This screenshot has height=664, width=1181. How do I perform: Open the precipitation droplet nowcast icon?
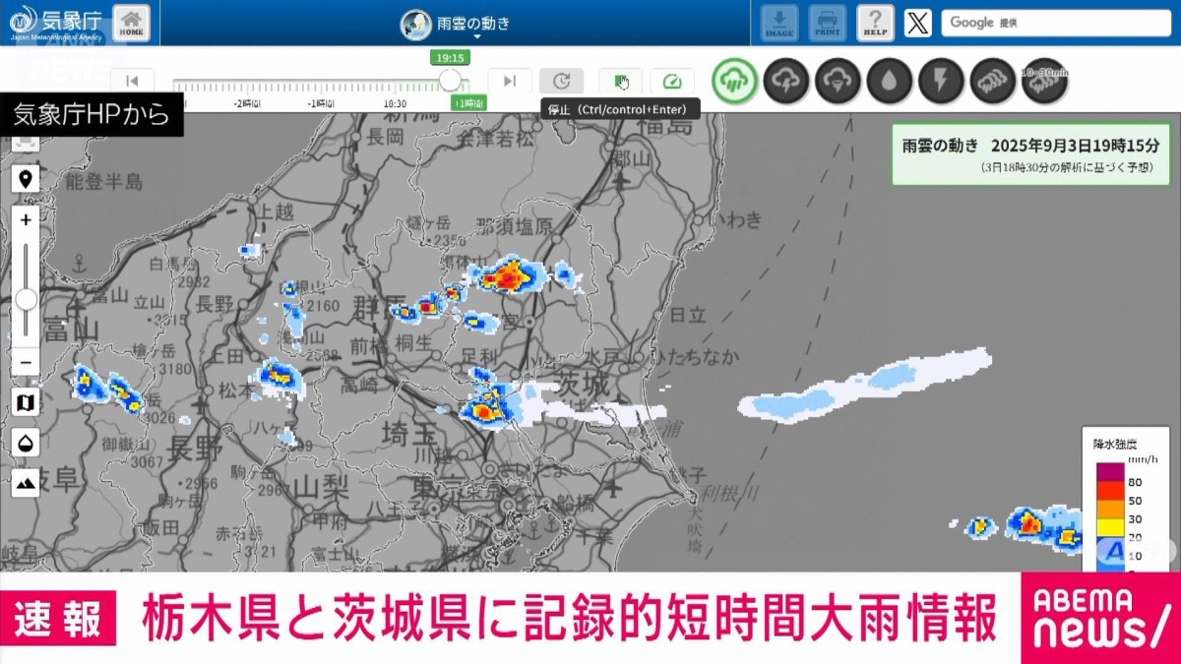pyautogui.click(x=890, y=81)
